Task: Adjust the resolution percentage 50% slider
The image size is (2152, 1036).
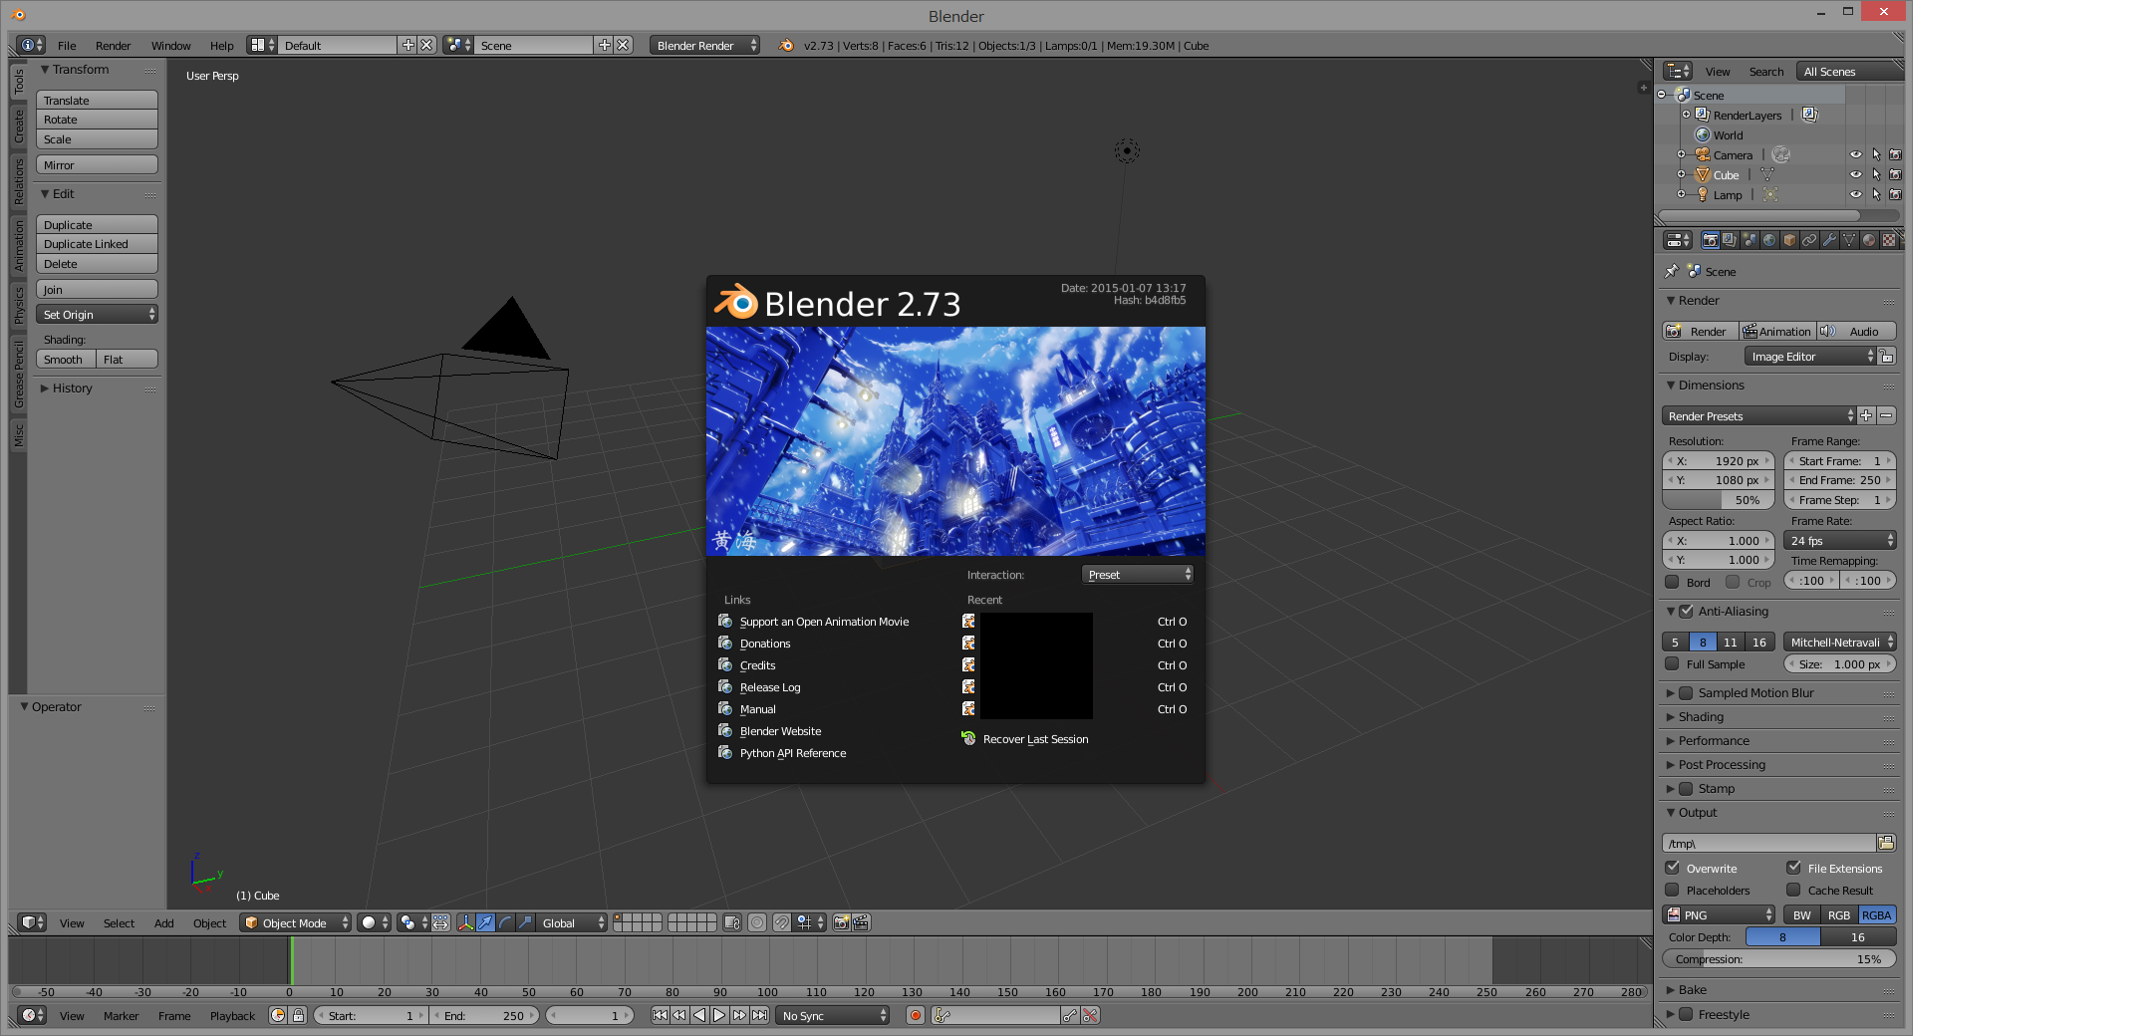Action: (1719, 499)
